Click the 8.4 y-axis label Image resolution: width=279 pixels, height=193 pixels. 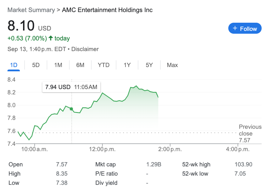point(11,79)
